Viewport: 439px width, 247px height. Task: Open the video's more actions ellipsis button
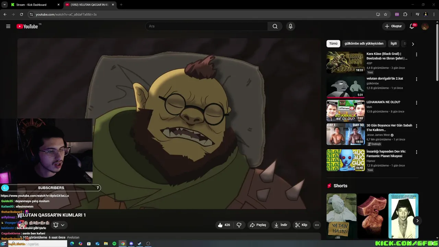[x=317, y=225]
